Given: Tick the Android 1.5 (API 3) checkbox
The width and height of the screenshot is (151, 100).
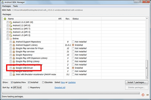Looking at the screenshot, I should tap(8, 35).
